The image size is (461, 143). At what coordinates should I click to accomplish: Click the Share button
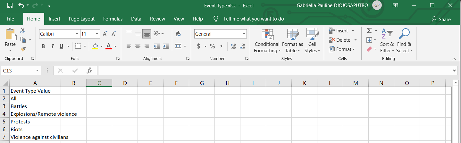coord(441,19)
